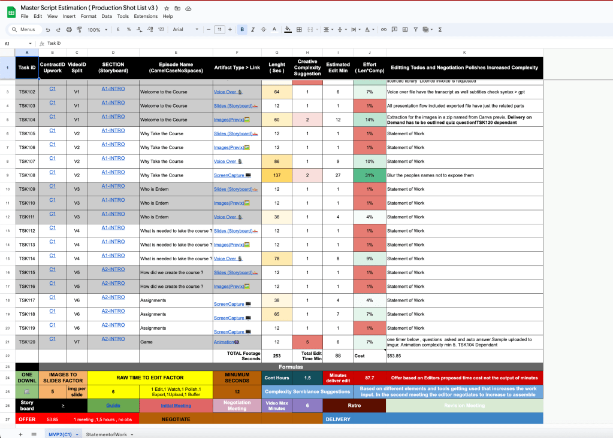Click the insert link icon

383,30
